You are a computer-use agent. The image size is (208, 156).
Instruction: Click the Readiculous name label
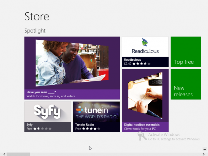coord(133,60)
